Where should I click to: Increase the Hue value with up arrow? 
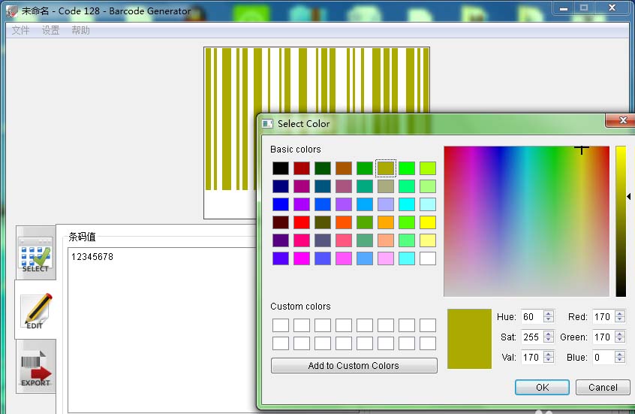point(549,314)
